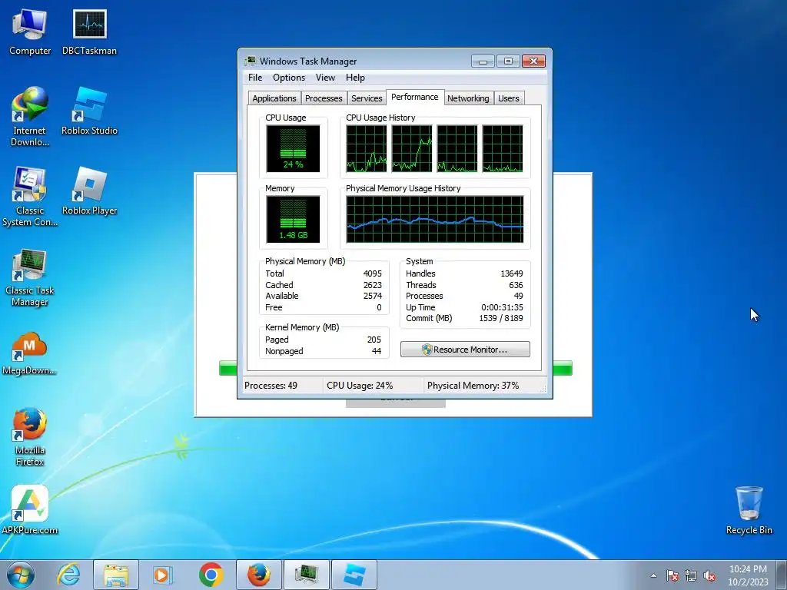Launch Internet Explorer from the taskbar
Viewport: 787px width, 590px height.
[68, 575]
